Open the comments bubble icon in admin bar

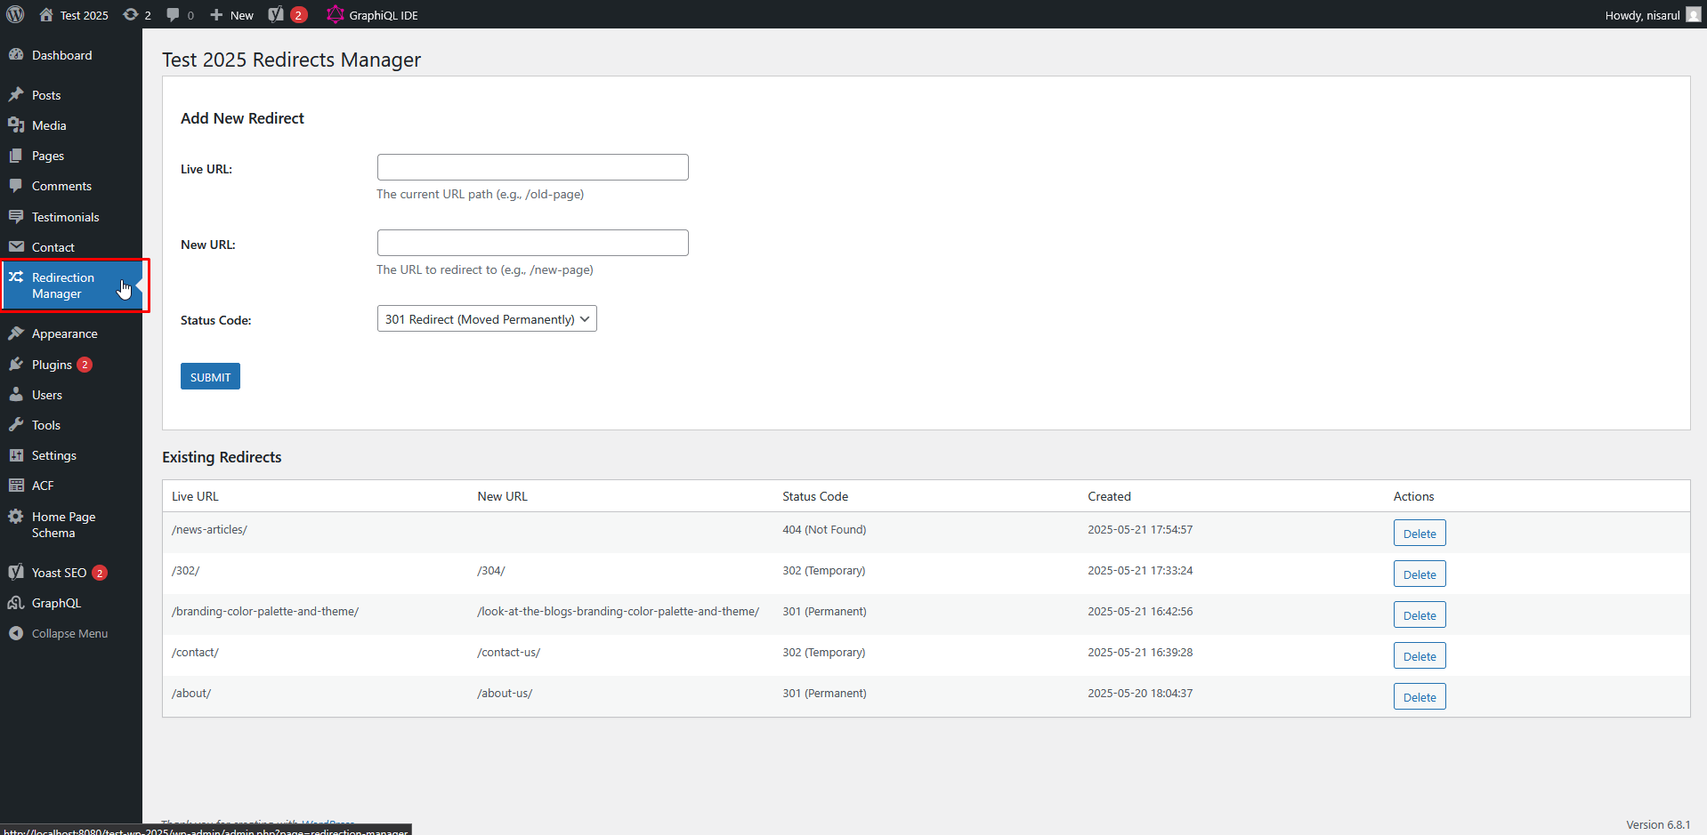177,14
